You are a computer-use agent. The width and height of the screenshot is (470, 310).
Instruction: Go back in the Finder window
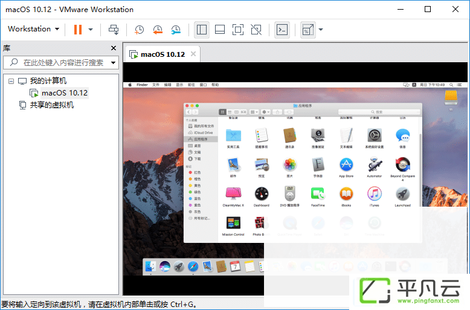pos(188,112)
